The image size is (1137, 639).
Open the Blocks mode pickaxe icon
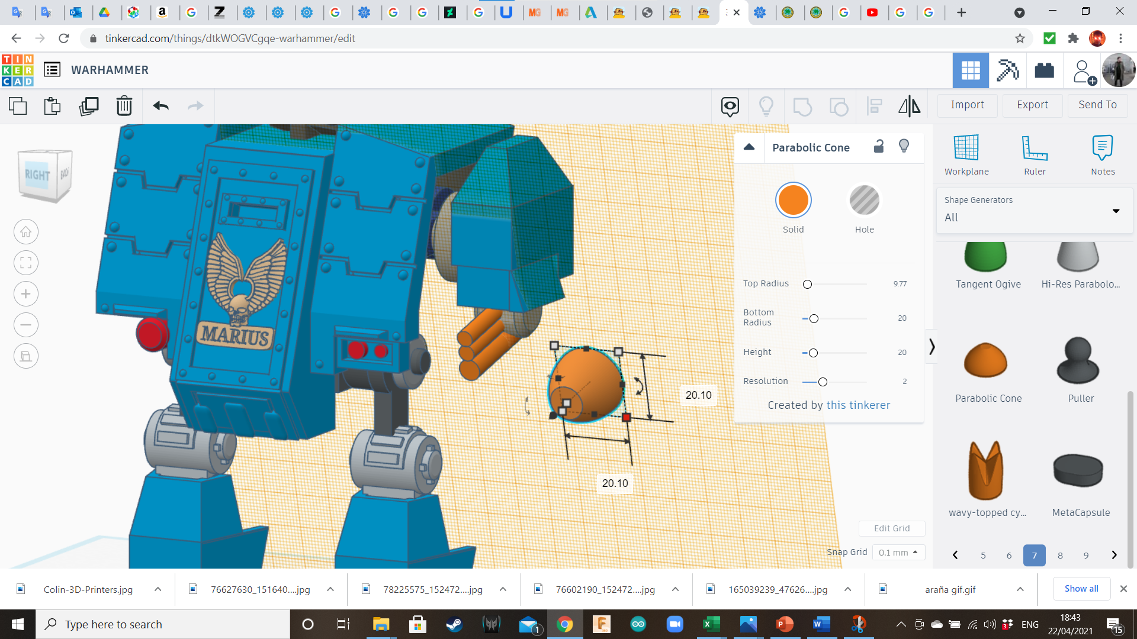pos(1007,70)
